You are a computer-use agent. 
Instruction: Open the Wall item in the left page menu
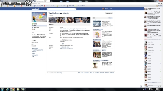[34, 24]
